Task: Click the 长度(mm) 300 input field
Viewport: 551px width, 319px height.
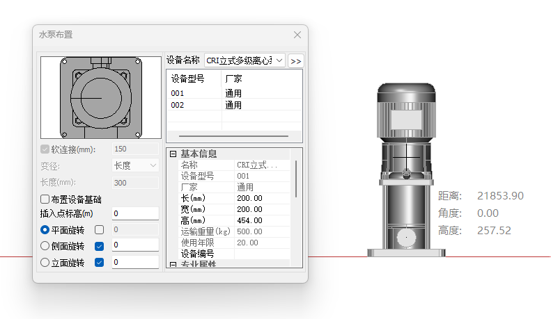Action: point(135,183)
